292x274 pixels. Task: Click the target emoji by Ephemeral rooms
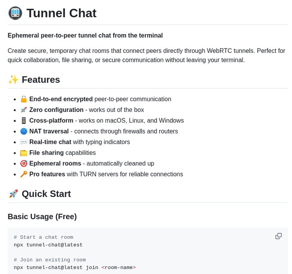24,164
